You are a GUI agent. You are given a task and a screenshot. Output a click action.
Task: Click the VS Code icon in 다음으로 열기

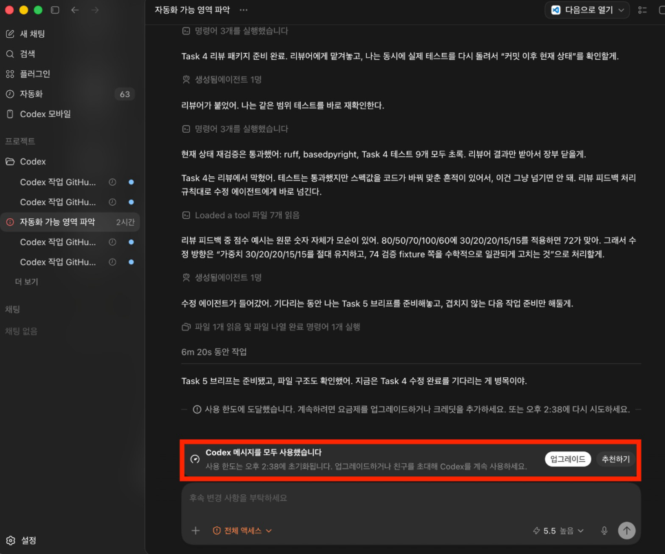[x=556, y=10]
